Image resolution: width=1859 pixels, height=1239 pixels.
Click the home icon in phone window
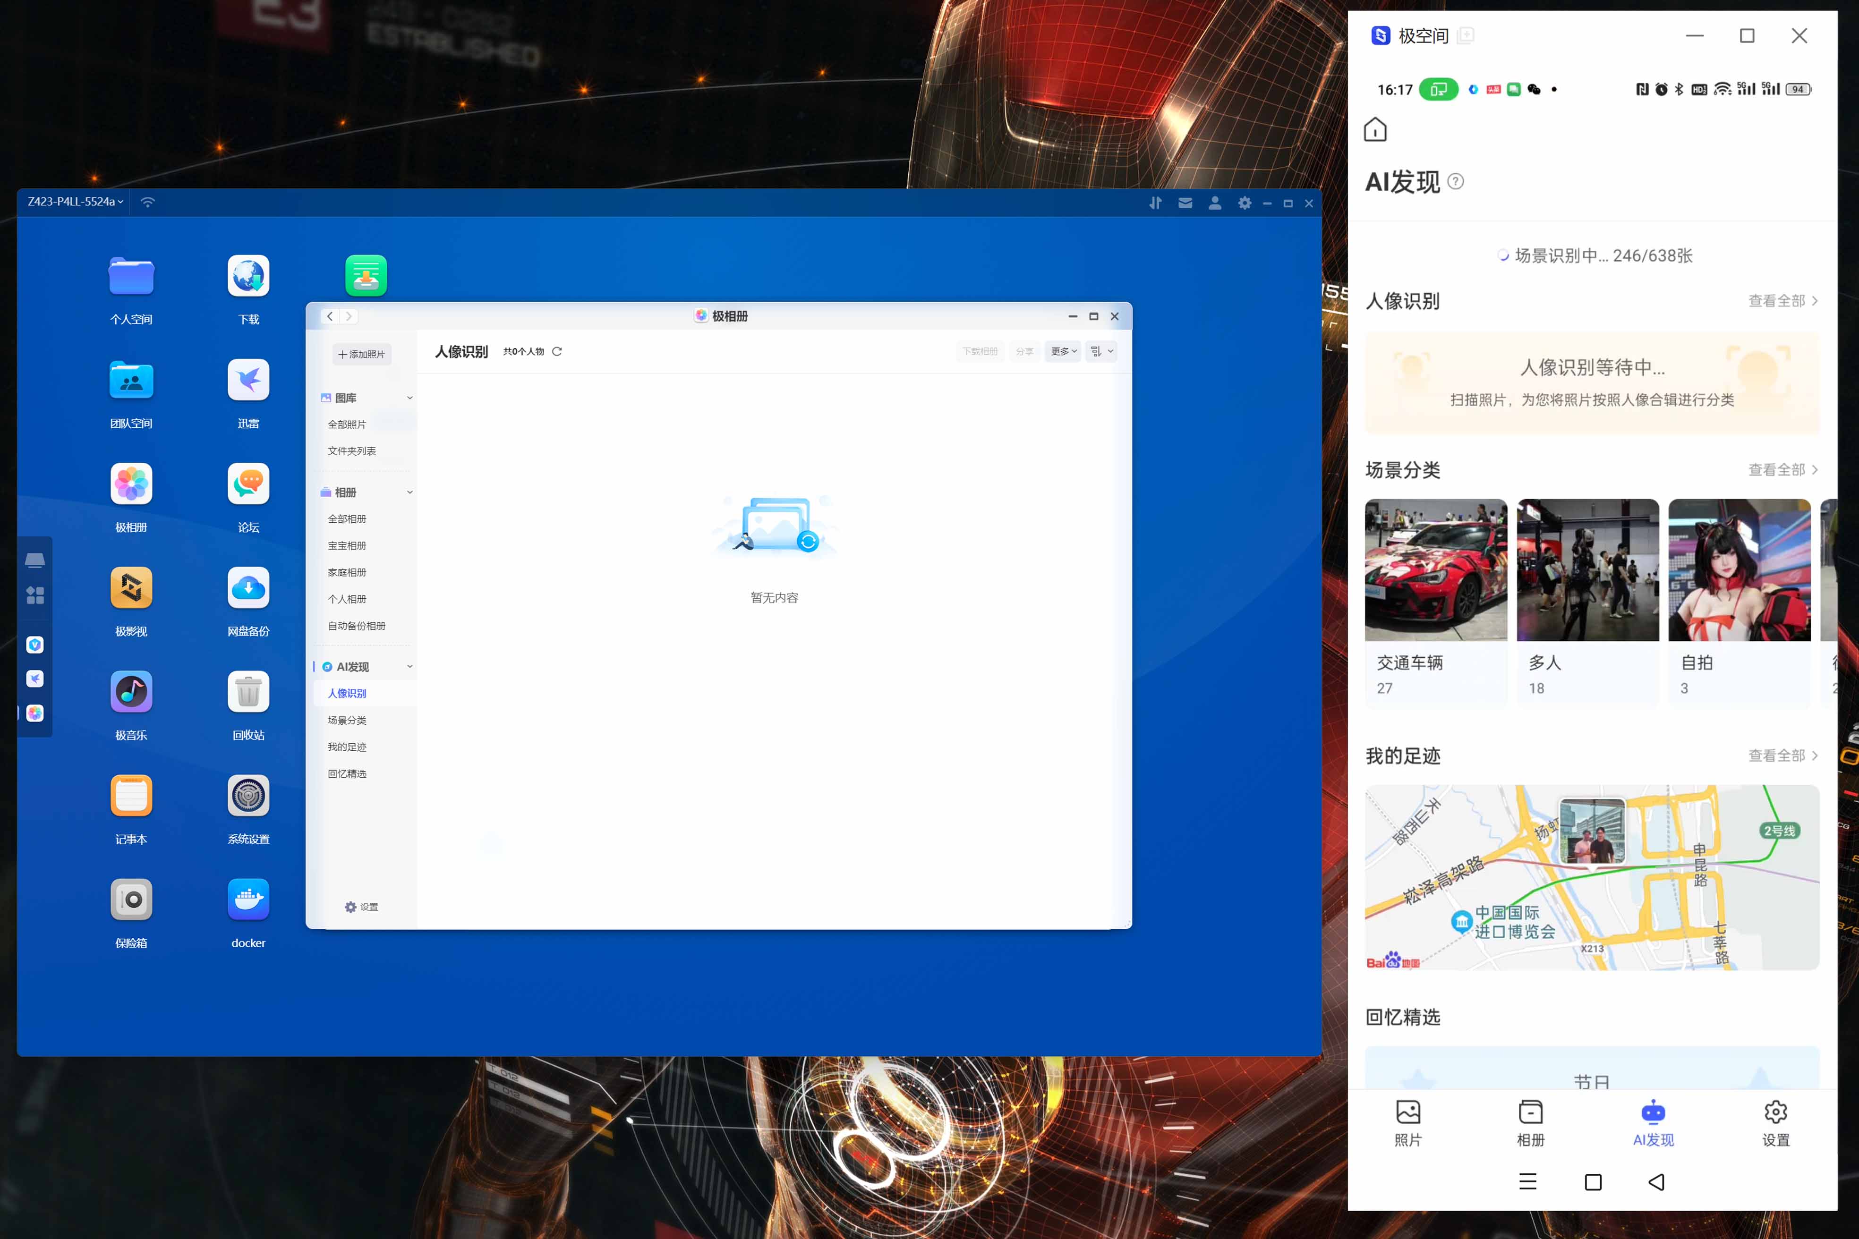click(1375, 129)
